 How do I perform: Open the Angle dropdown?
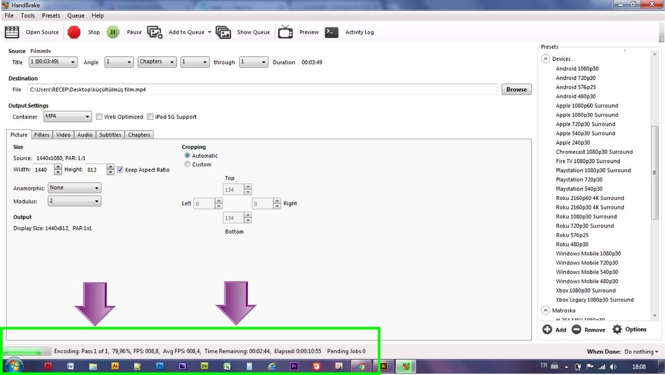pos(119,62)
